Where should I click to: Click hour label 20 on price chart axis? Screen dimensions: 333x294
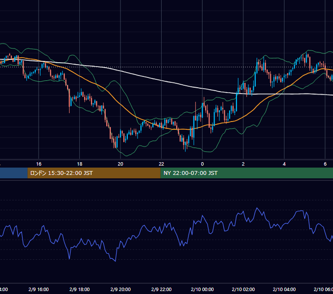120,164
